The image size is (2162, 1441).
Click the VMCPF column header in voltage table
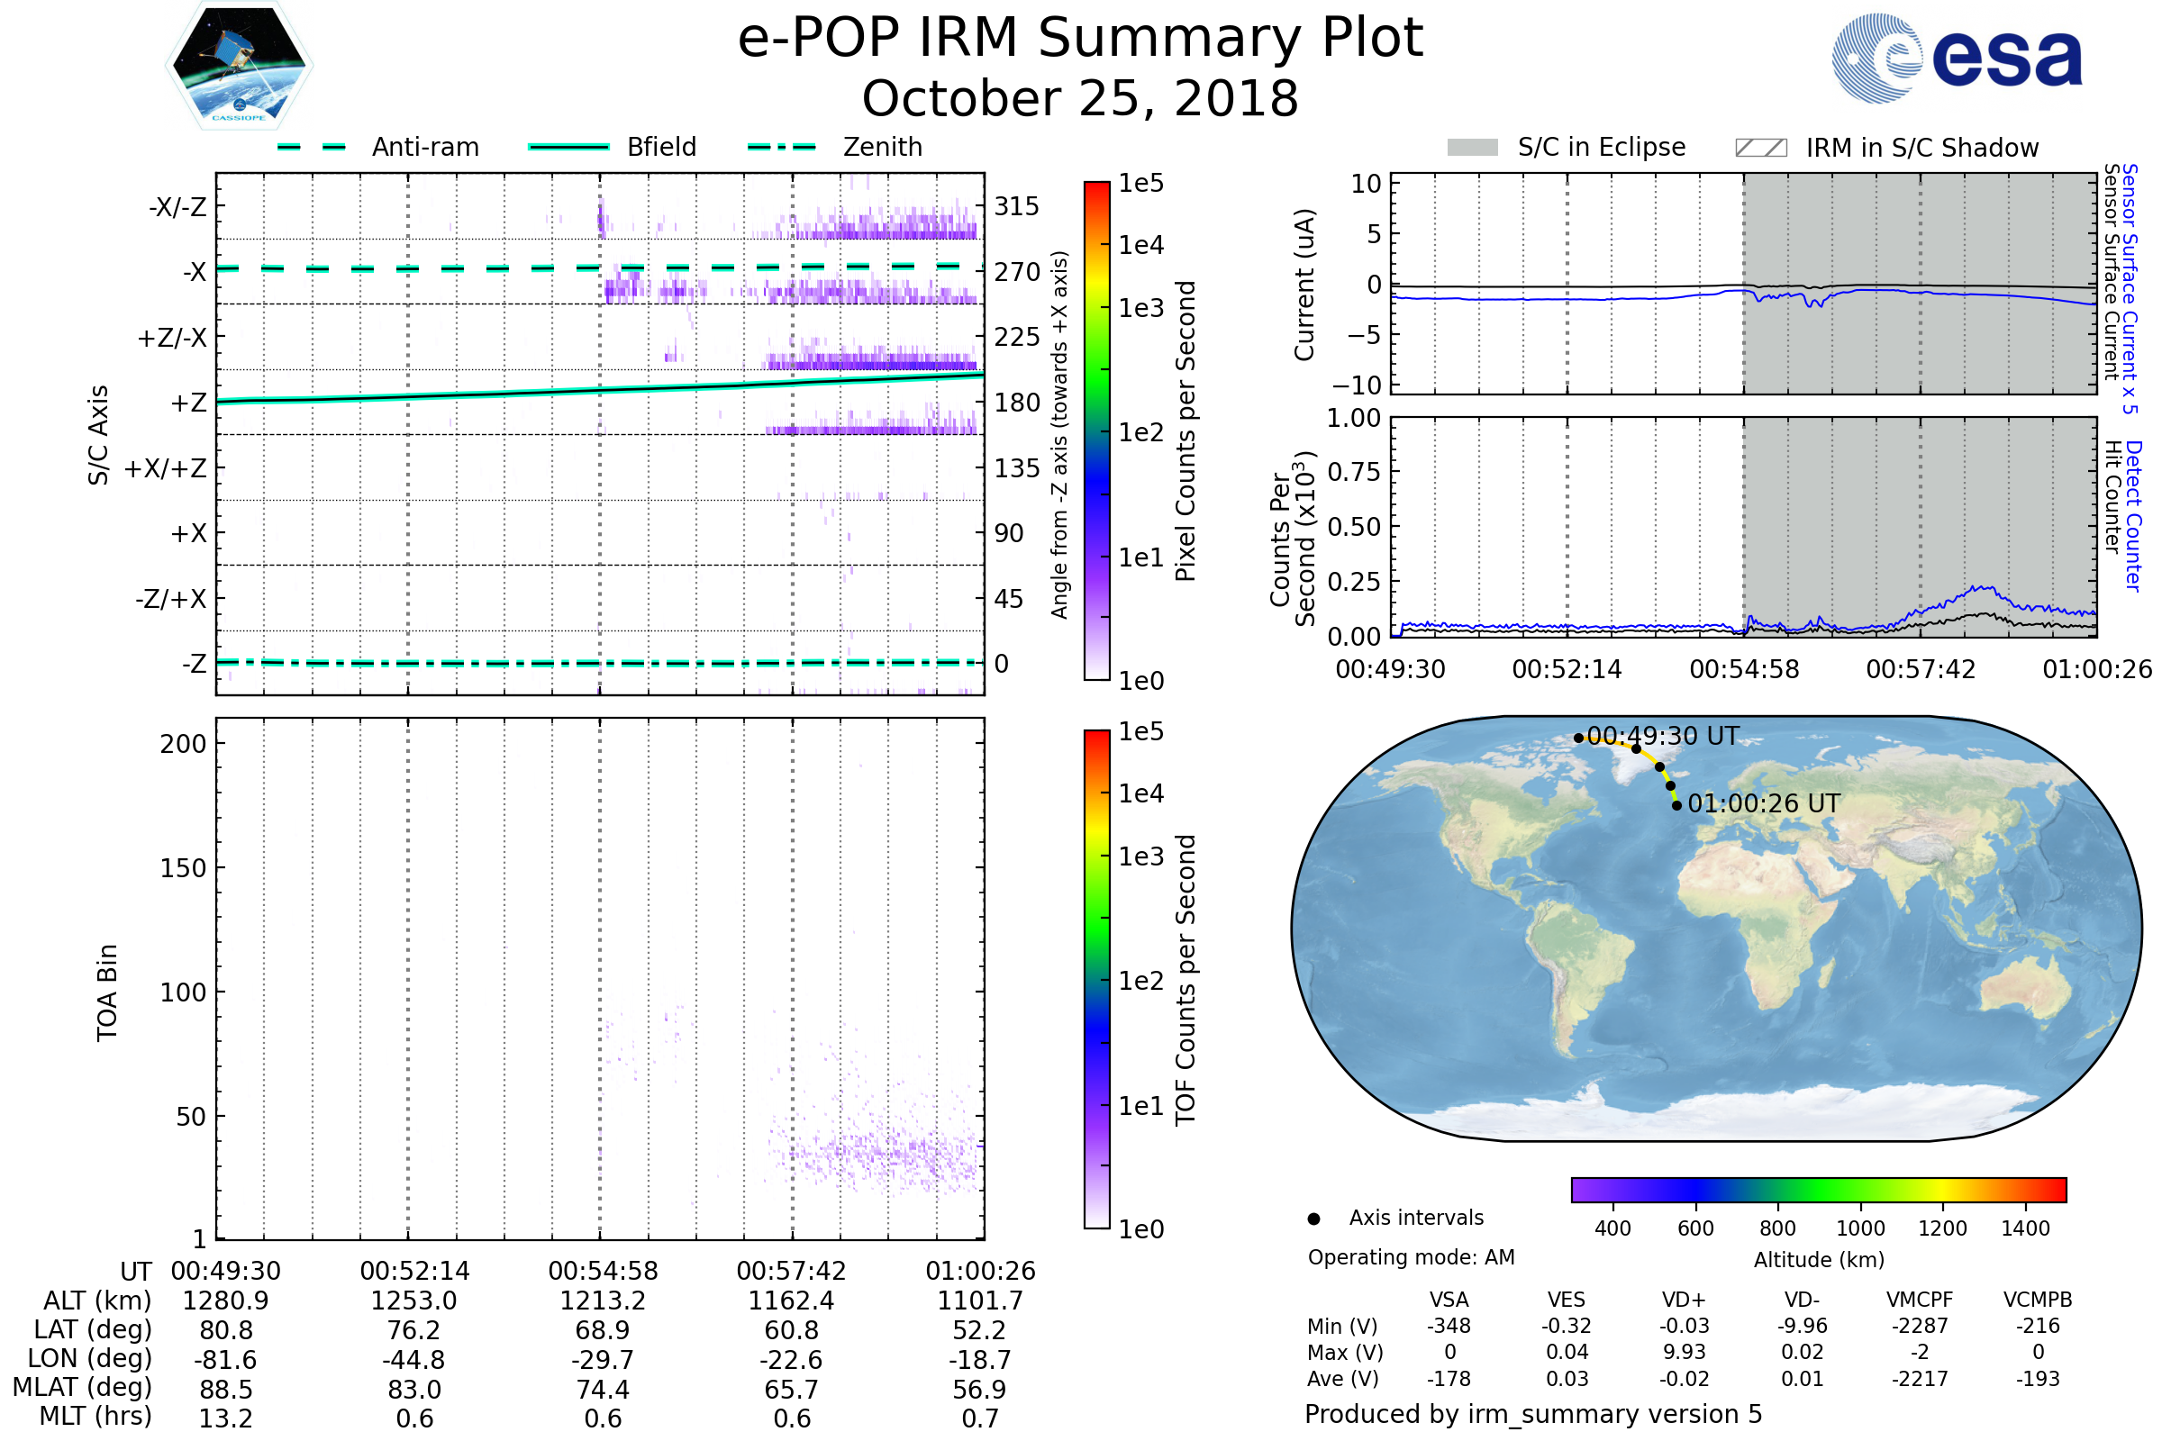point(1920,1300)
